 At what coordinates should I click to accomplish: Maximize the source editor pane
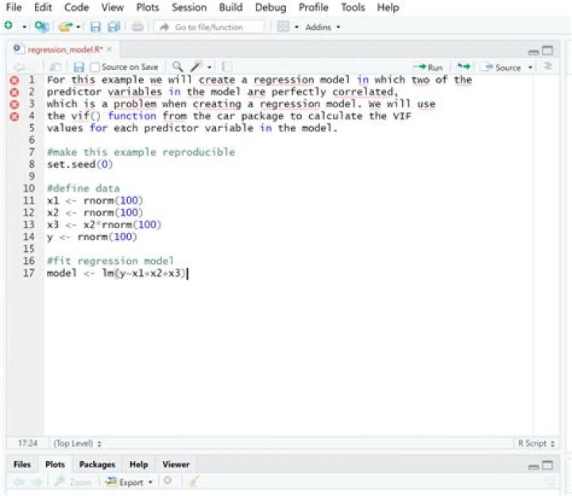point(547,50)
